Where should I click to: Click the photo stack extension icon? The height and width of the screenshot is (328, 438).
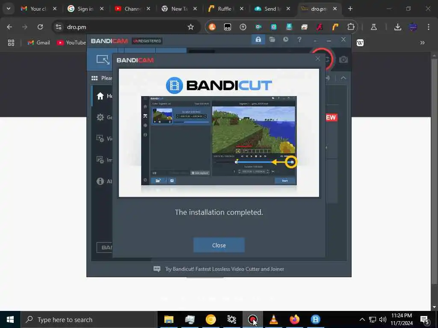pos(305,27)
